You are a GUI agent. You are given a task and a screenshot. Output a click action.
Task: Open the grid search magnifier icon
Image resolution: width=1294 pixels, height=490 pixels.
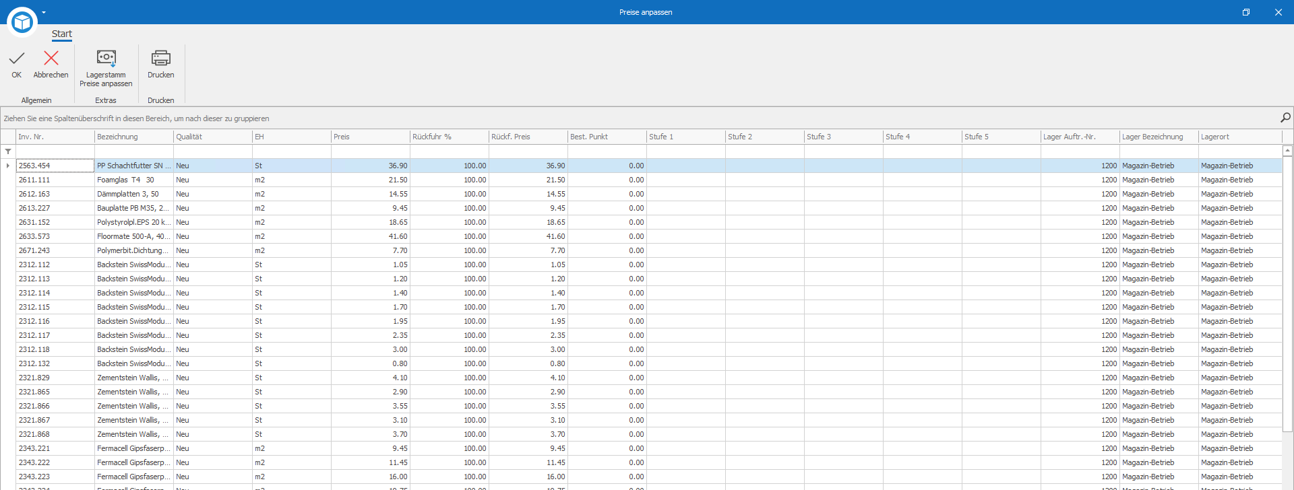1285,118
